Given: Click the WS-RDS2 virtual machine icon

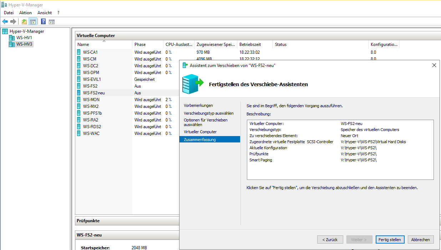Looking at the screenshot, I should click(x=79, y=127).
